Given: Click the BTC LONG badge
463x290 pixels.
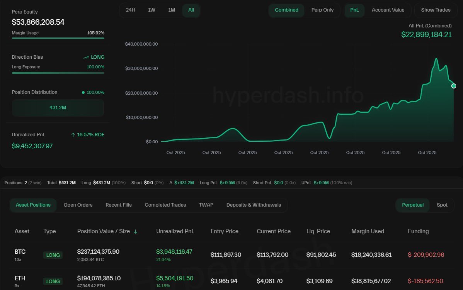Looking at the screenshot, I should [x=53, y=255].
